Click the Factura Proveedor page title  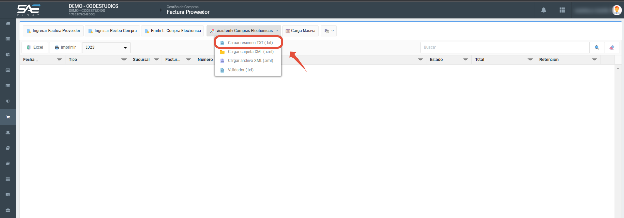tap(188, 12)
